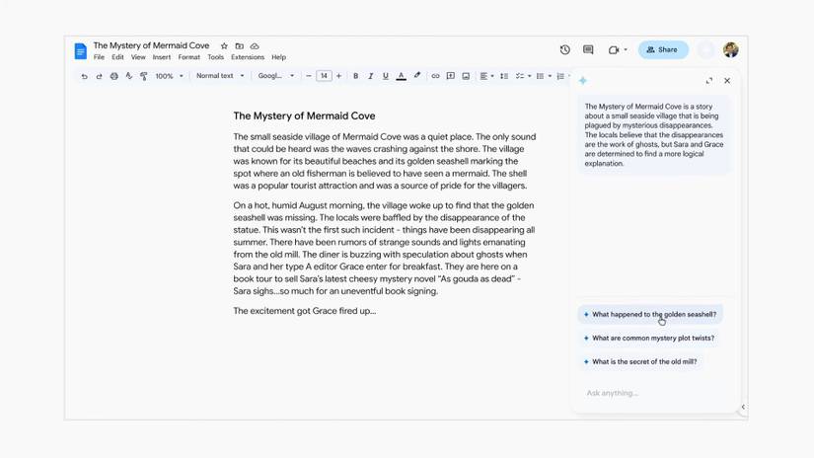Toggle italic formatting

click(371, 76)
